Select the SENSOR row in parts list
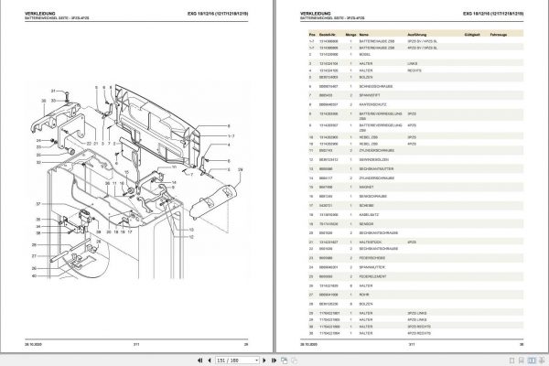The width and height of the screenshot is (549, 366). pyautogui.click(x=415, y=224)
